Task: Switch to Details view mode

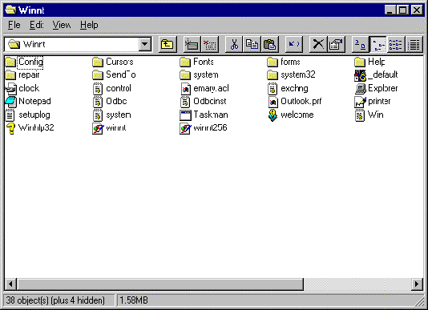Action: pos(414,45)
